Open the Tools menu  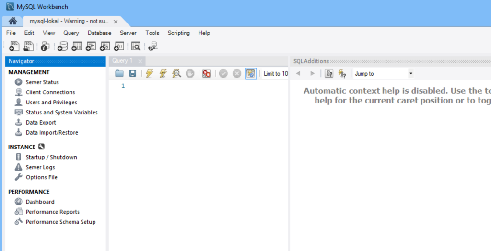coord(152,33)
